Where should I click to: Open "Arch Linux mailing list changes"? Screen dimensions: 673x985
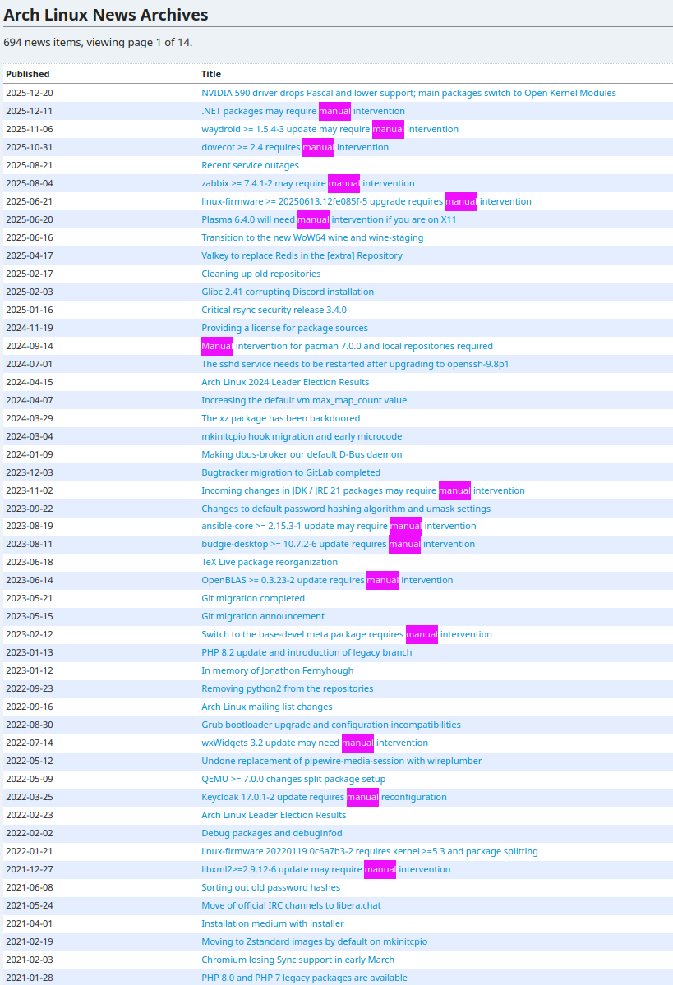[267, 707]
